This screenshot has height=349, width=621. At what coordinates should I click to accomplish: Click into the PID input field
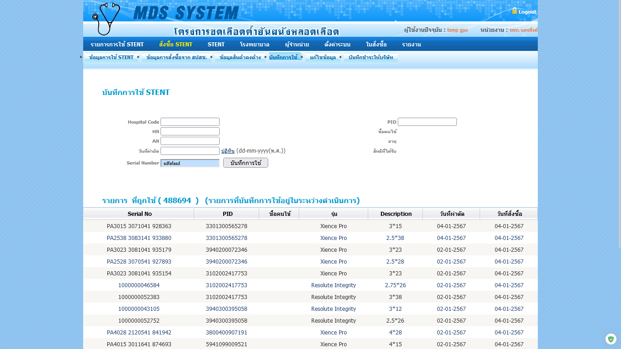click(x=427, y=122)
